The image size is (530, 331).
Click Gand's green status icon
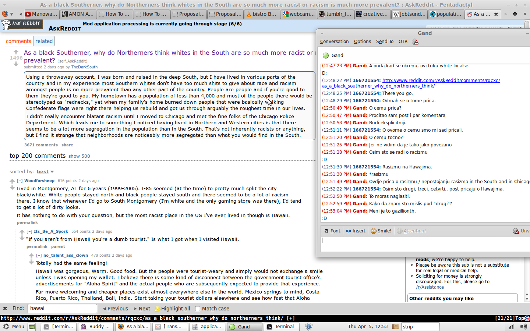[x=326, y=56]
